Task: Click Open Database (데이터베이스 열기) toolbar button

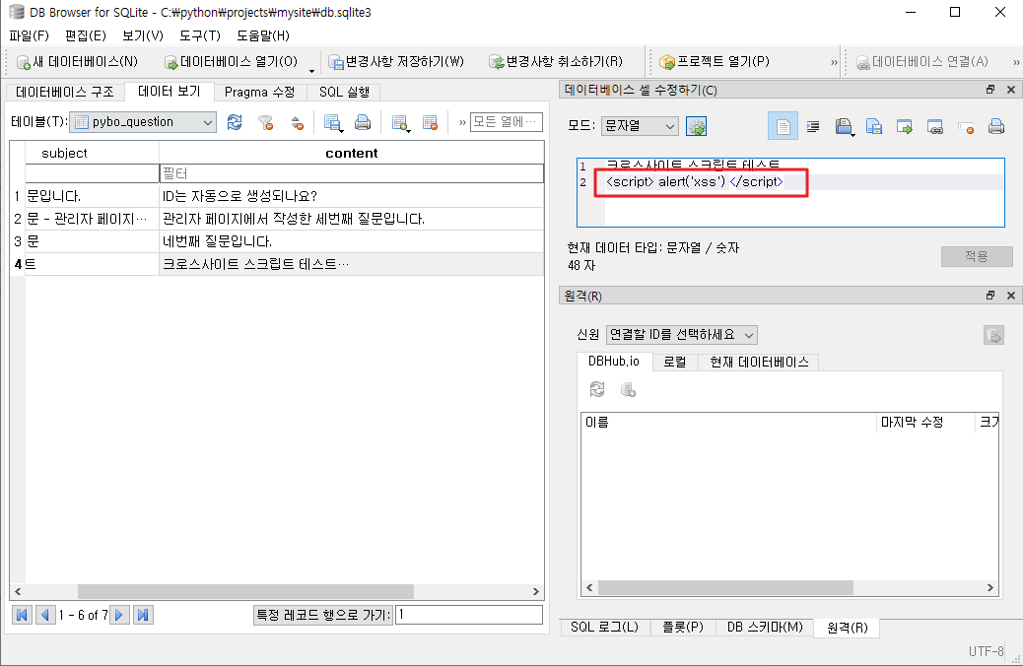Action: tap(232, 62)
